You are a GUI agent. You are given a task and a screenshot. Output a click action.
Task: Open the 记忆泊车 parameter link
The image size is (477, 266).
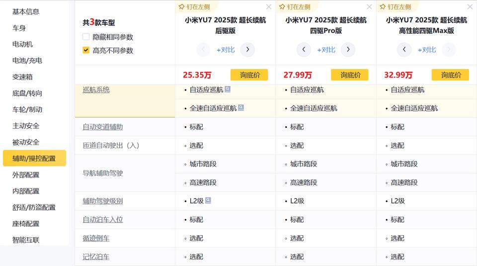pos(96,257)
